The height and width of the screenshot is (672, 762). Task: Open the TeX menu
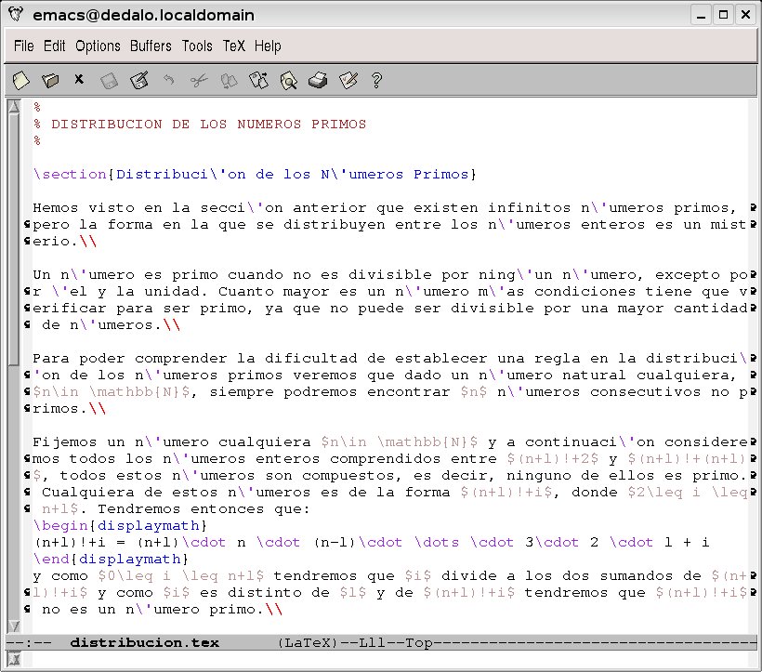pos(233,46)
